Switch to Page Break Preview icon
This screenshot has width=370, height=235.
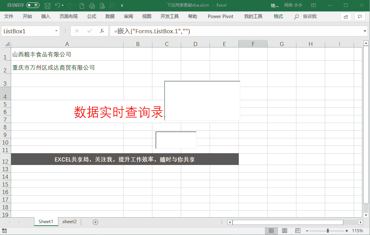297,231
